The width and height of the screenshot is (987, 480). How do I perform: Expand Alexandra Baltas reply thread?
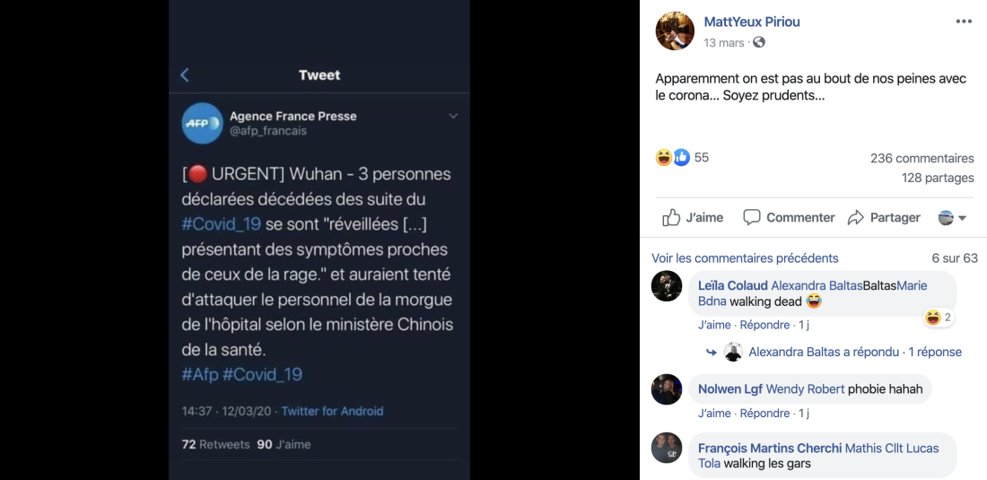[x=843, y=353]
